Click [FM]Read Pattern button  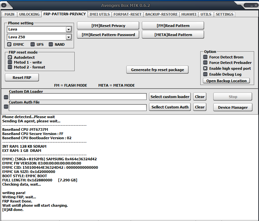click(173, 26)
